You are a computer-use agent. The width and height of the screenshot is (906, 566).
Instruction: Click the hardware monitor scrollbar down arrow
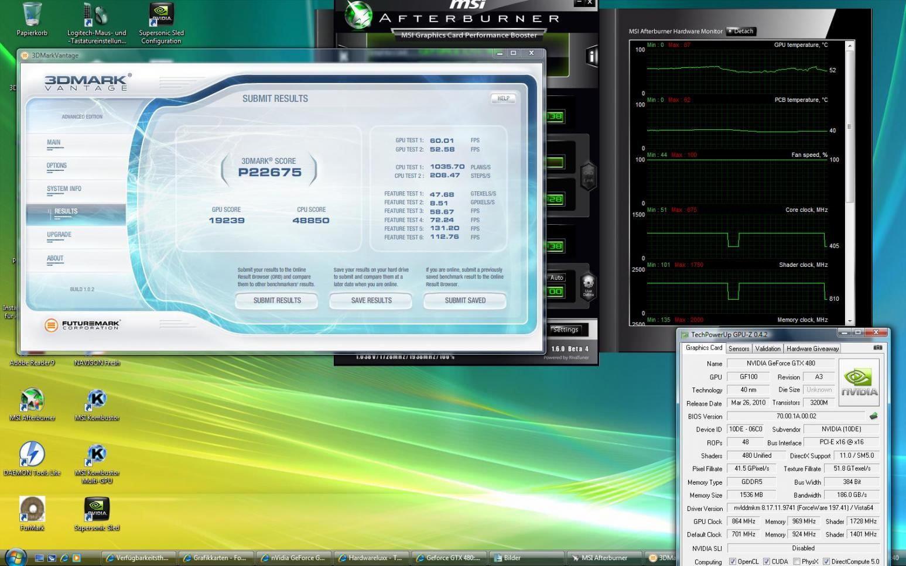point(850,321)
